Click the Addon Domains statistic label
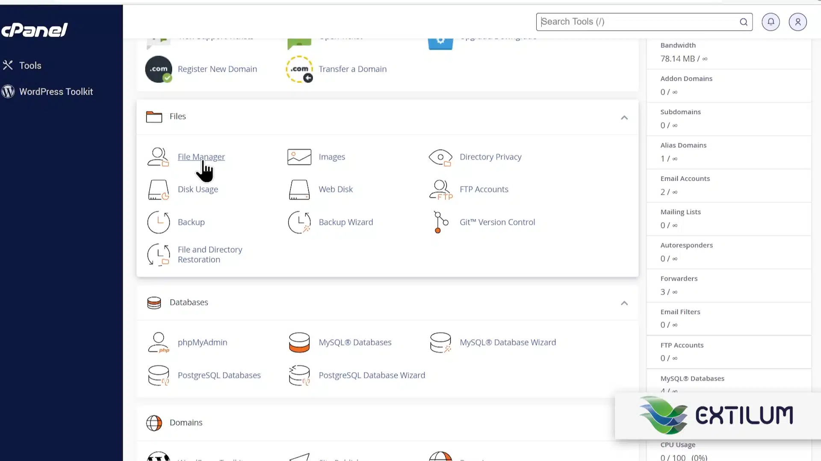Screen dimensions: 821x461 686,79
